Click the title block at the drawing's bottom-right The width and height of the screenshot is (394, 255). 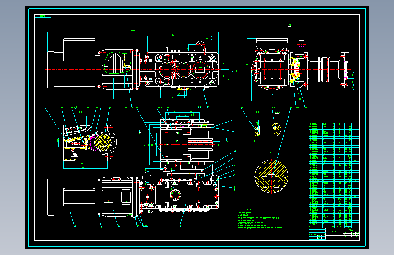(334, 234)
